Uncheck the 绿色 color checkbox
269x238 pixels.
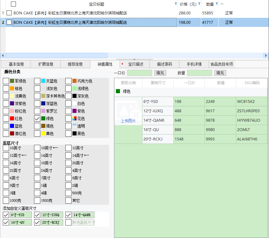coord(37,119)
